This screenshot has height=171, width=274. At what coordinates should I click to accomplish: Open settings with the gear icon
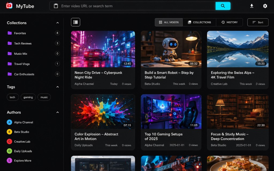(x=265, y=6)
